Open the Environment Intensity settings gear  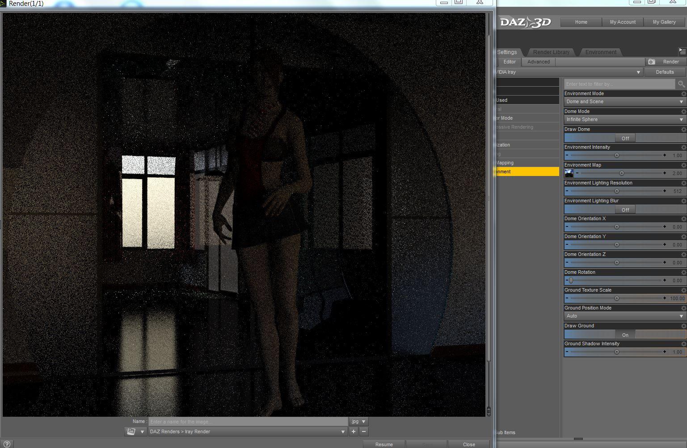[x=683, y=147]
